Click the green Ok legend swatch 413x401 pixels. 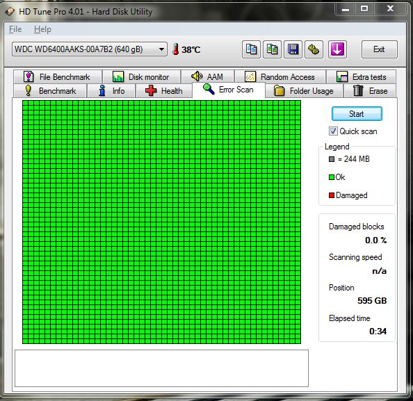click(x=332, y=177)
